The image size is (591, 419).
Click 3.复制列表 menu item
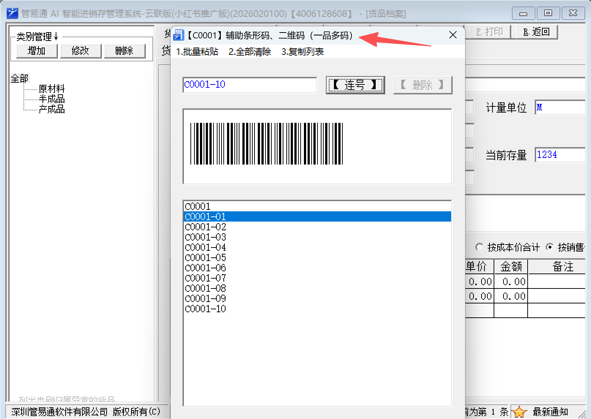tap(302, 52)
